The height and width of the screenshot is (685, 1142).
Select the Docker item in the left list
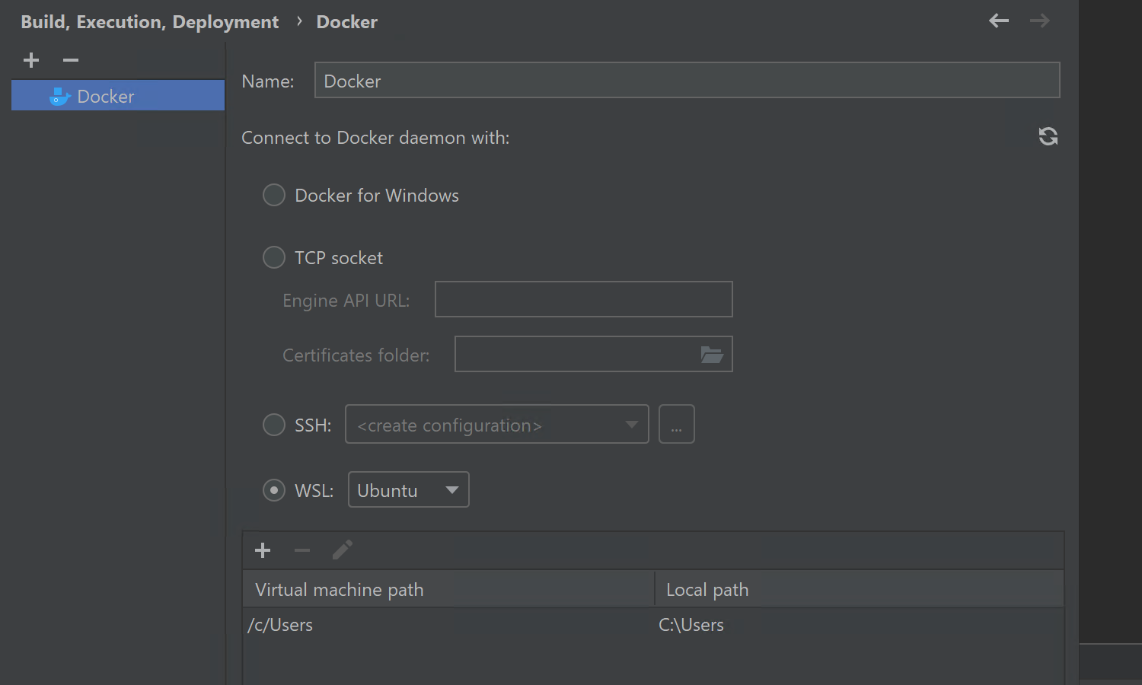click(x=118, y=97)
